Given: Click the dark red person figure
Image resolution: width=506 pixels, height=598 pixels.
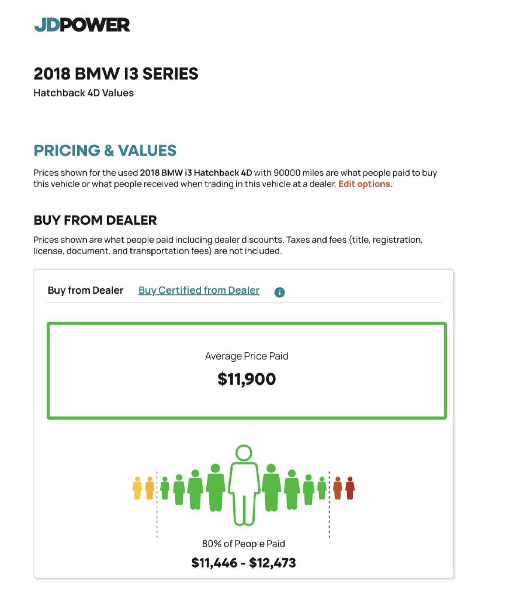Looking at the screenshot, I should (x=350, y=488).
